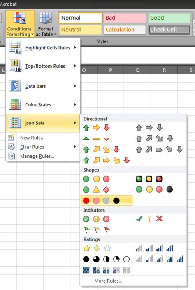Screen dimensions: 195x290
Task: Select the Red To Black icon set
Action: pos(107,200)
